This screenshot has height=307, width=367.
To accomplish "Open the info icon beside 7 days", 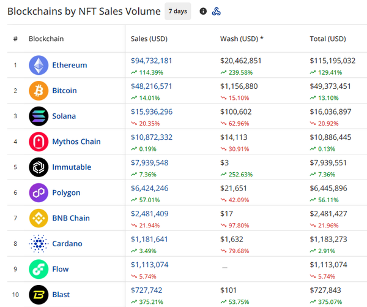I will (x=203, y=11).
